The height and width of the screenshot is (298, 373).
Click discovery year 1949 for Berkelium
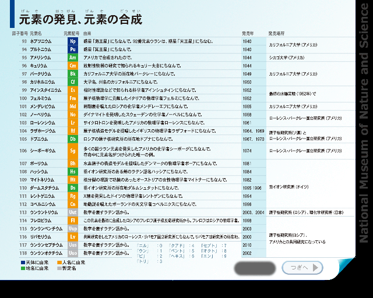tap(247, 74)
